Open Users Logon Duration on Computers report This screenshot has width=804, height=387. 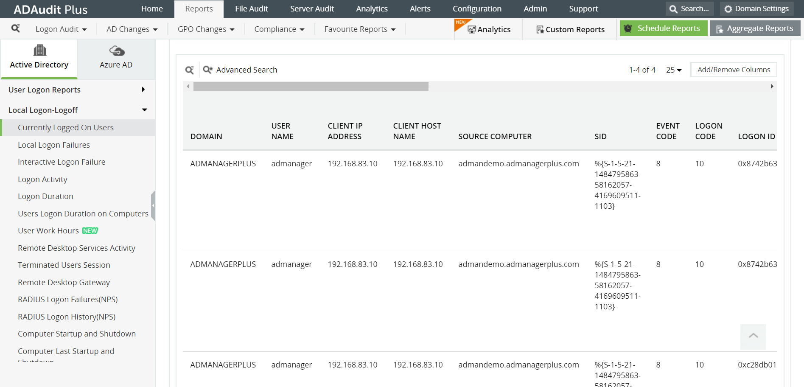pos(83,214)
